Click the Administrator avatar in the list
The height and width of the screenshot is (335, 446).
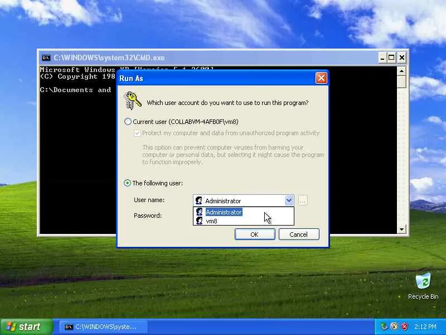tap(200, 212)
